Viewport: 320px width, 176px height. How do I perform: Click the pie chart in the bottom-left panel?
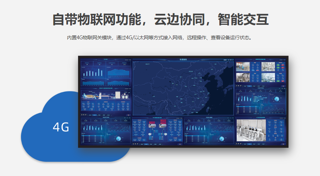(x=118, y=138)
